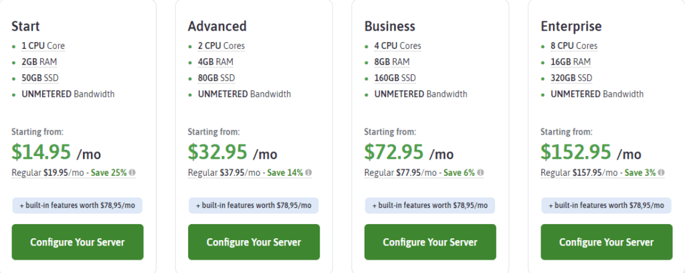Configure Your Server for the Business plan
Image resolution: width=685 pixels, height=273 pixels.
click(430, 242)
